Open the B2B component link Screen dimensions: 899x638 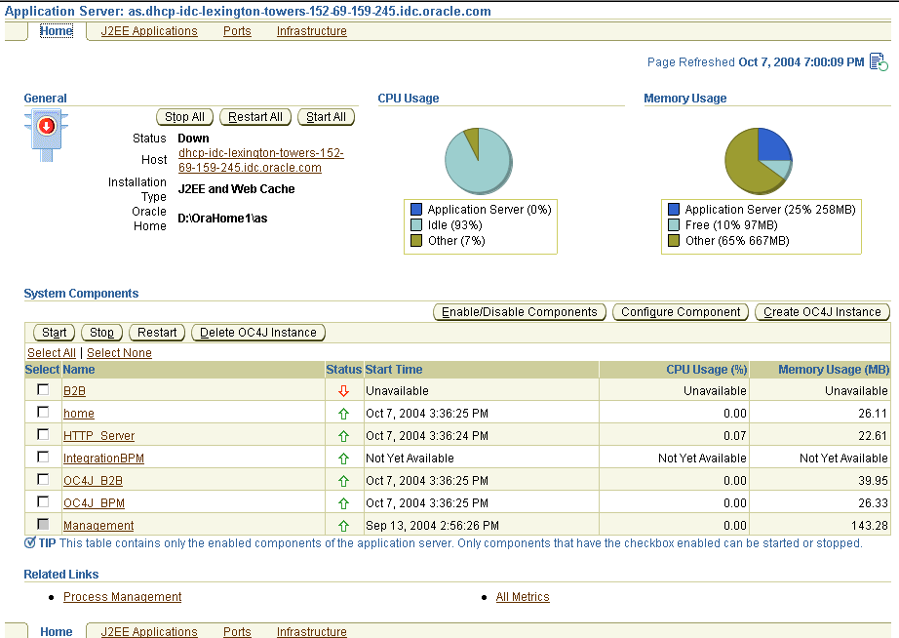(x=74, y=391)
